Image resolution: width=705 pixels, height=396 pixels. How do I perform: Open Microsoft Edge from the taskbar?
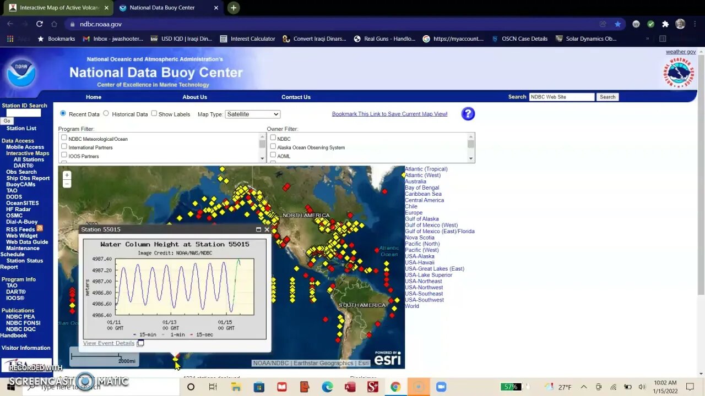point(327,387)
